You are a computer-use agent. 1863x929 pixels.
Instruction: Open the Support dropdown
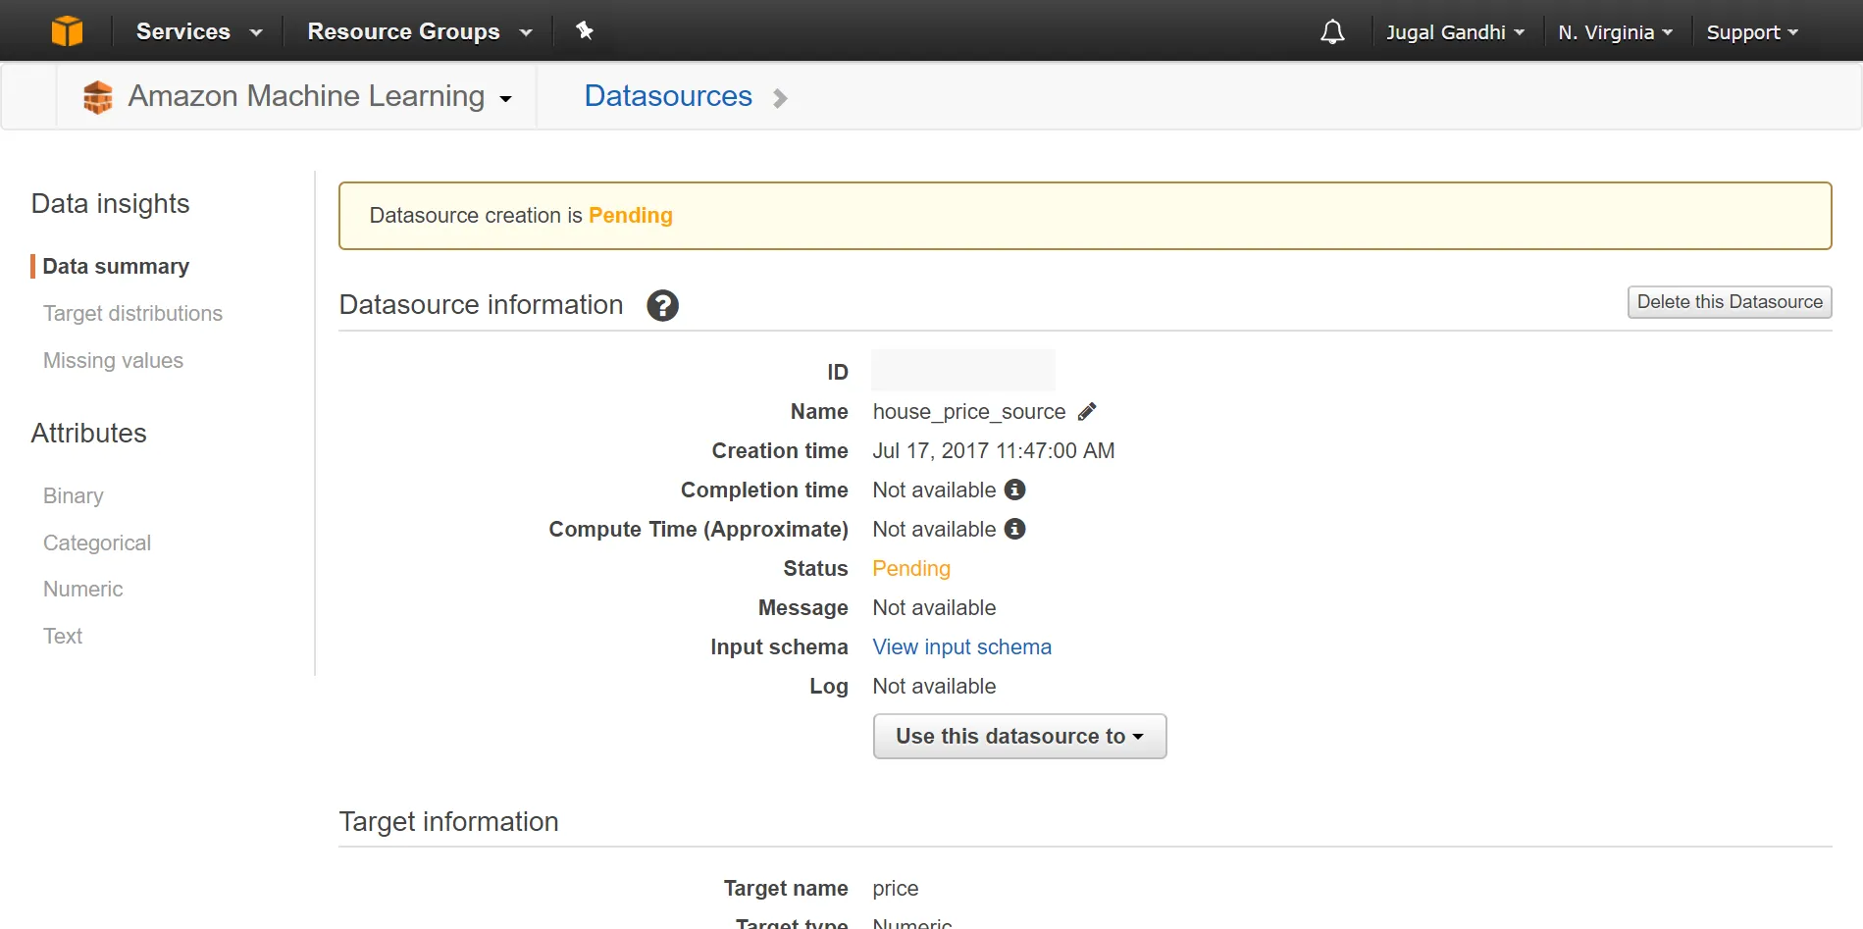1752,32
